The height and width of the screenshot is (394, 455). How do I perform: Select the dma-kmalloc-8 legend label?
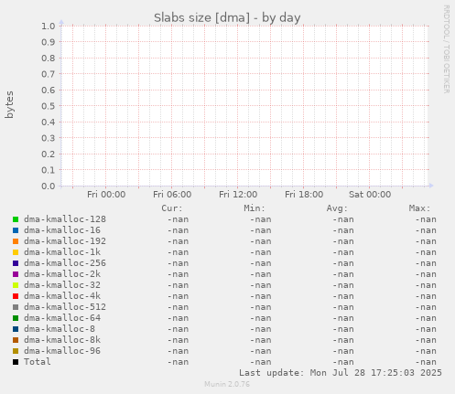60,329
